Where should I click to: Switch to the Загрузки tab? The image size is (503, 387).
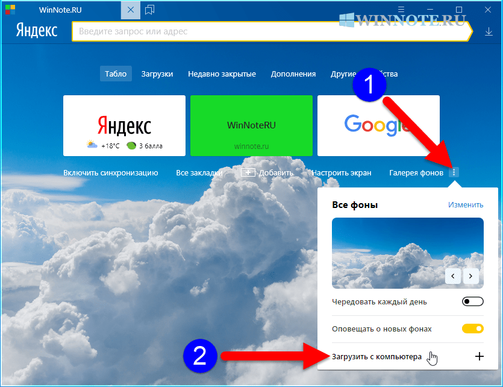pos(157,74)
